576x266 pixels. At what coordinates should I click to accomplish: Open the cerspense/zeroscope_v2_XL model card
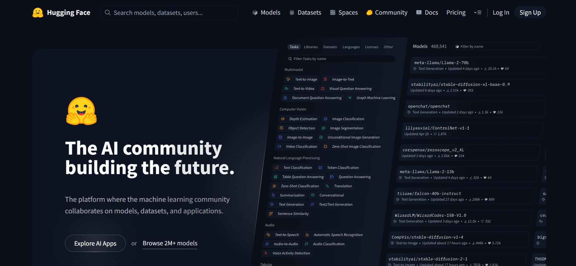[470, 153]
